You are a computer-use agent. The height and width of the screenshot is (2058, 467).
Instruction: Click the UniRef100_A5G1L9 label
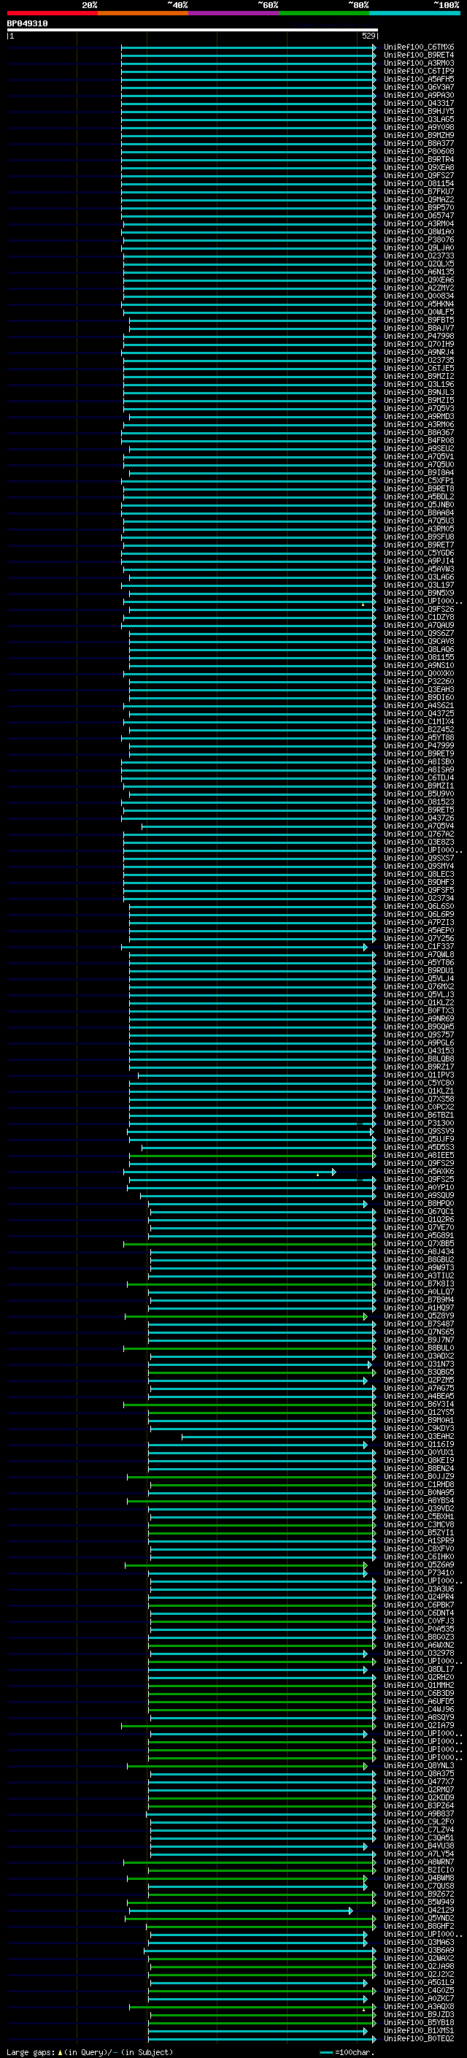click(x=419, y=1983)
